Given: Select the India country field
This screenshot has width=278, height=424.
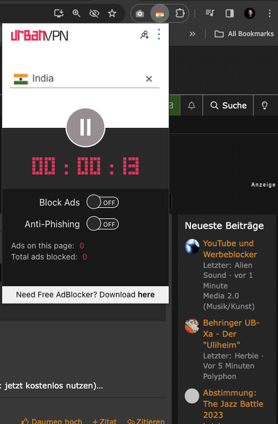Looking at the screenshot, I should (84, 79).
